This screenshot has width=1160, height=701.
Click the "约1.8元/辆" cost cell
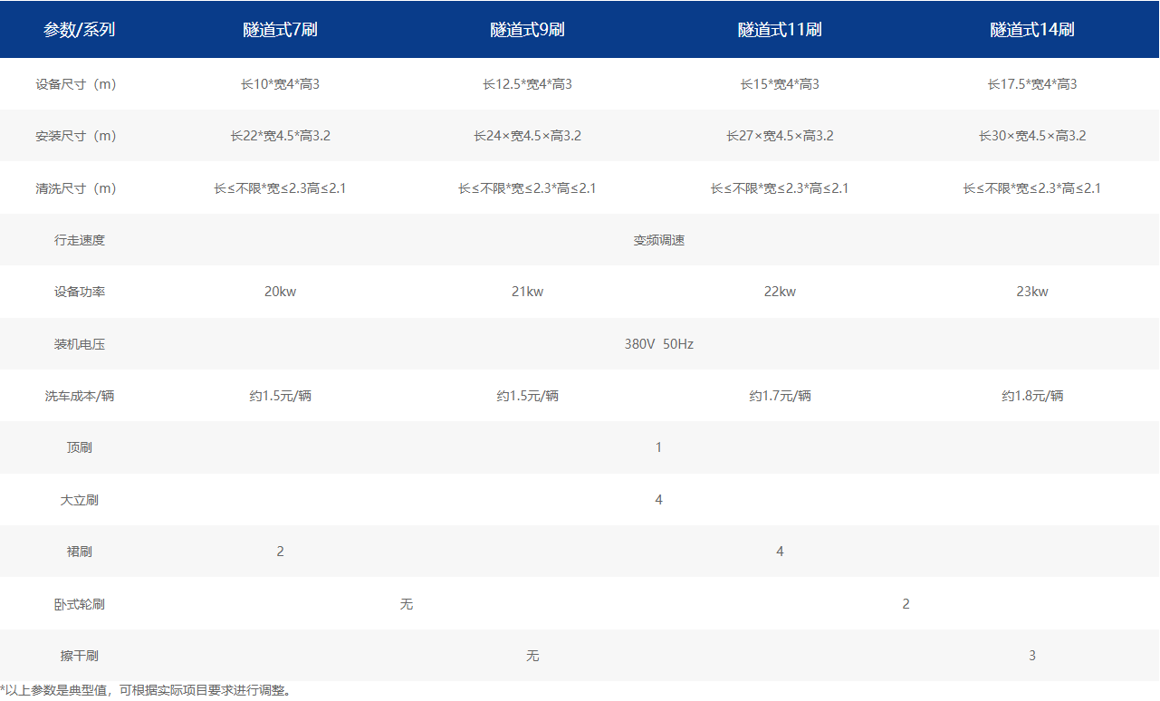[1031, 396]
